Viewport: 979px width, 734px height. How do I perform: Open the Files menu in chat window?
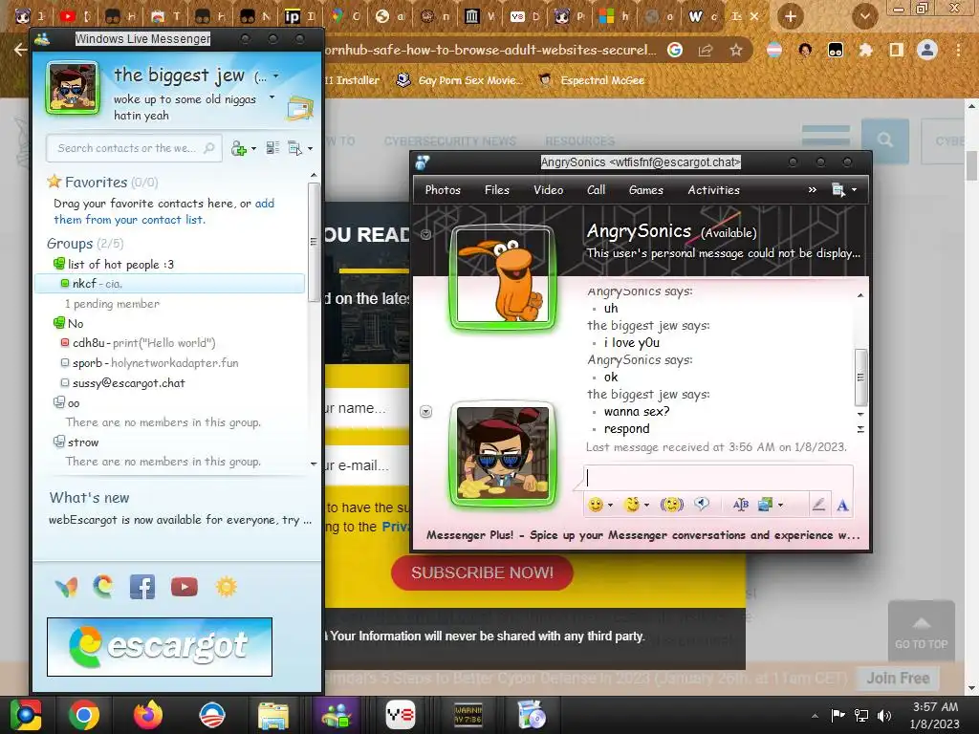pos(497,190)
